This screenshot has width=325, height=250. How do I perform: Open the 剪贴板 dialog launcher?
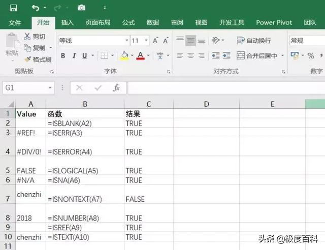[52, 72]
